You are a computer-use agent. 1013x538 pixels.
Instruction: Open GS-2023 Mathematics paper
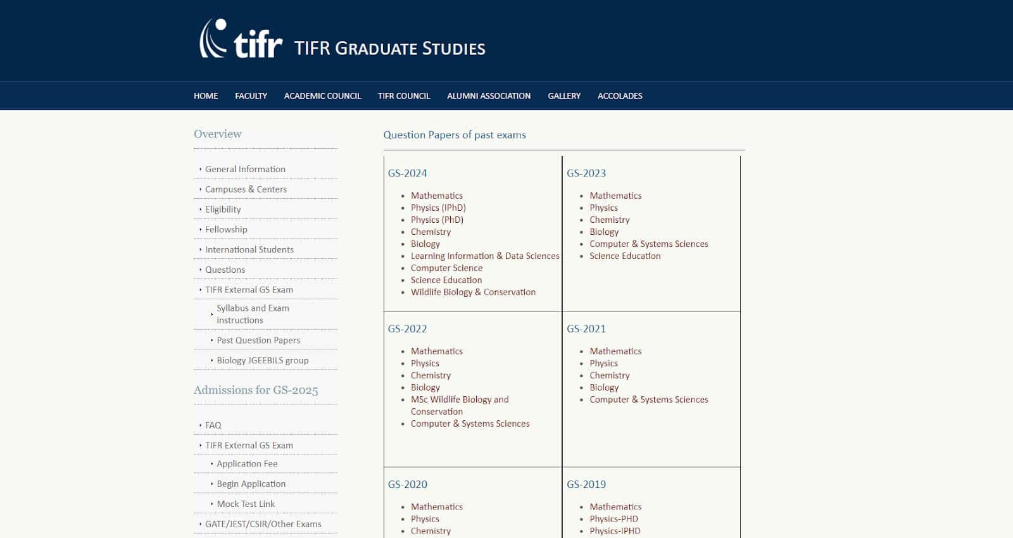click(615, 196)
